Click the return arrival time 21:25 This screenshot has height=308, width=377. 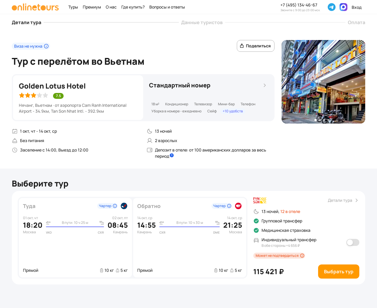tap(233, 225)
